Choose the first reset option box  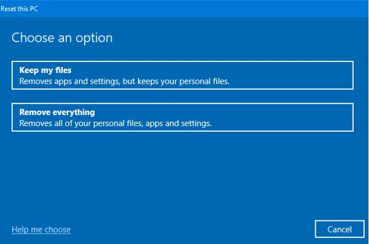[182, 75]
